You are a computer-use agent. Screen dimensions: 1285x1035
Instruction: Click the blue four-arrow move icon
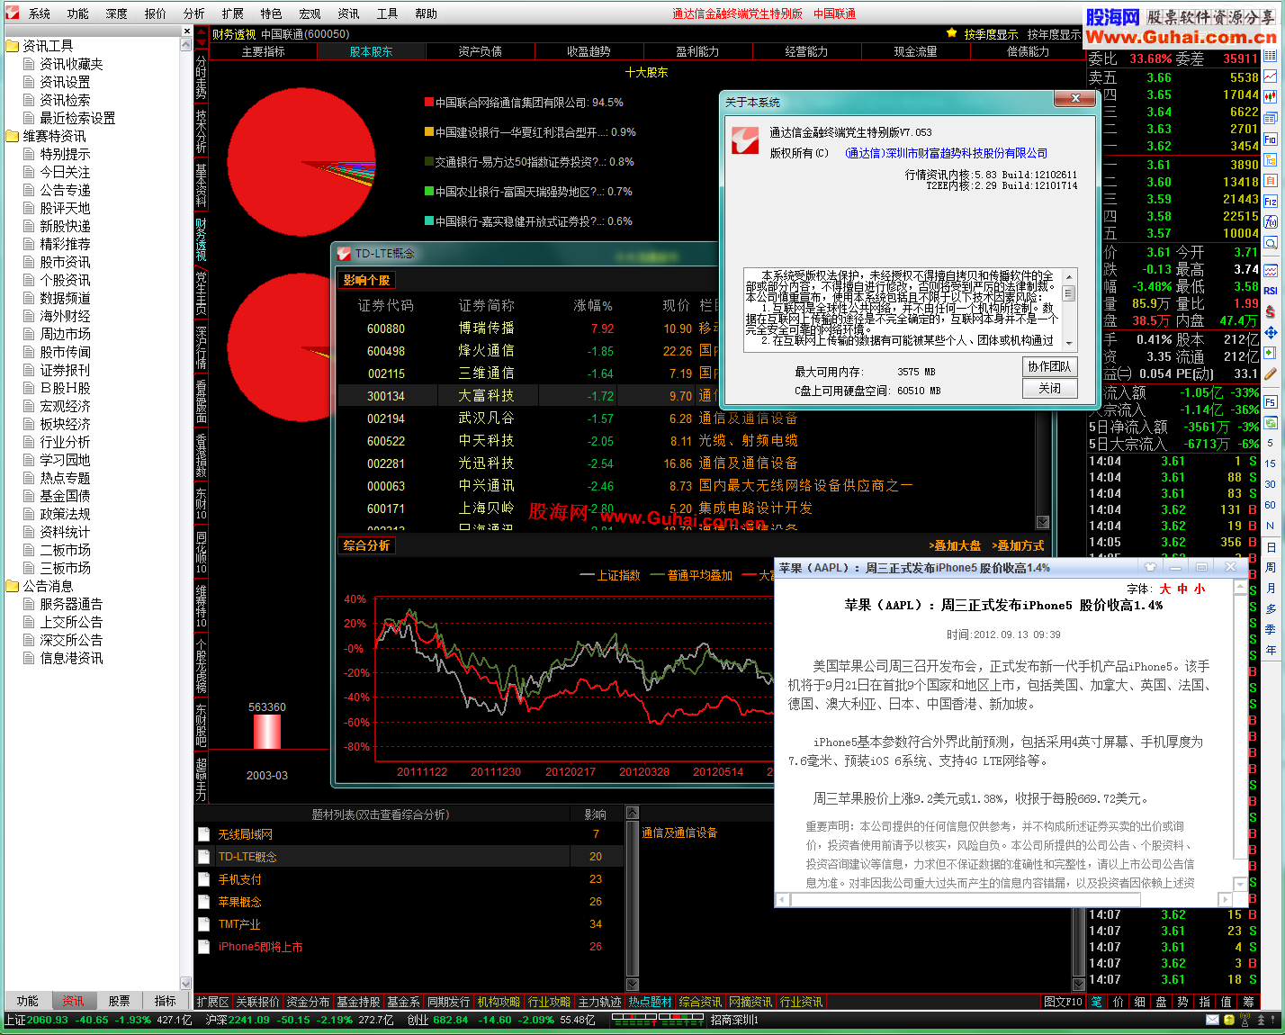(x=1271, y=332)
